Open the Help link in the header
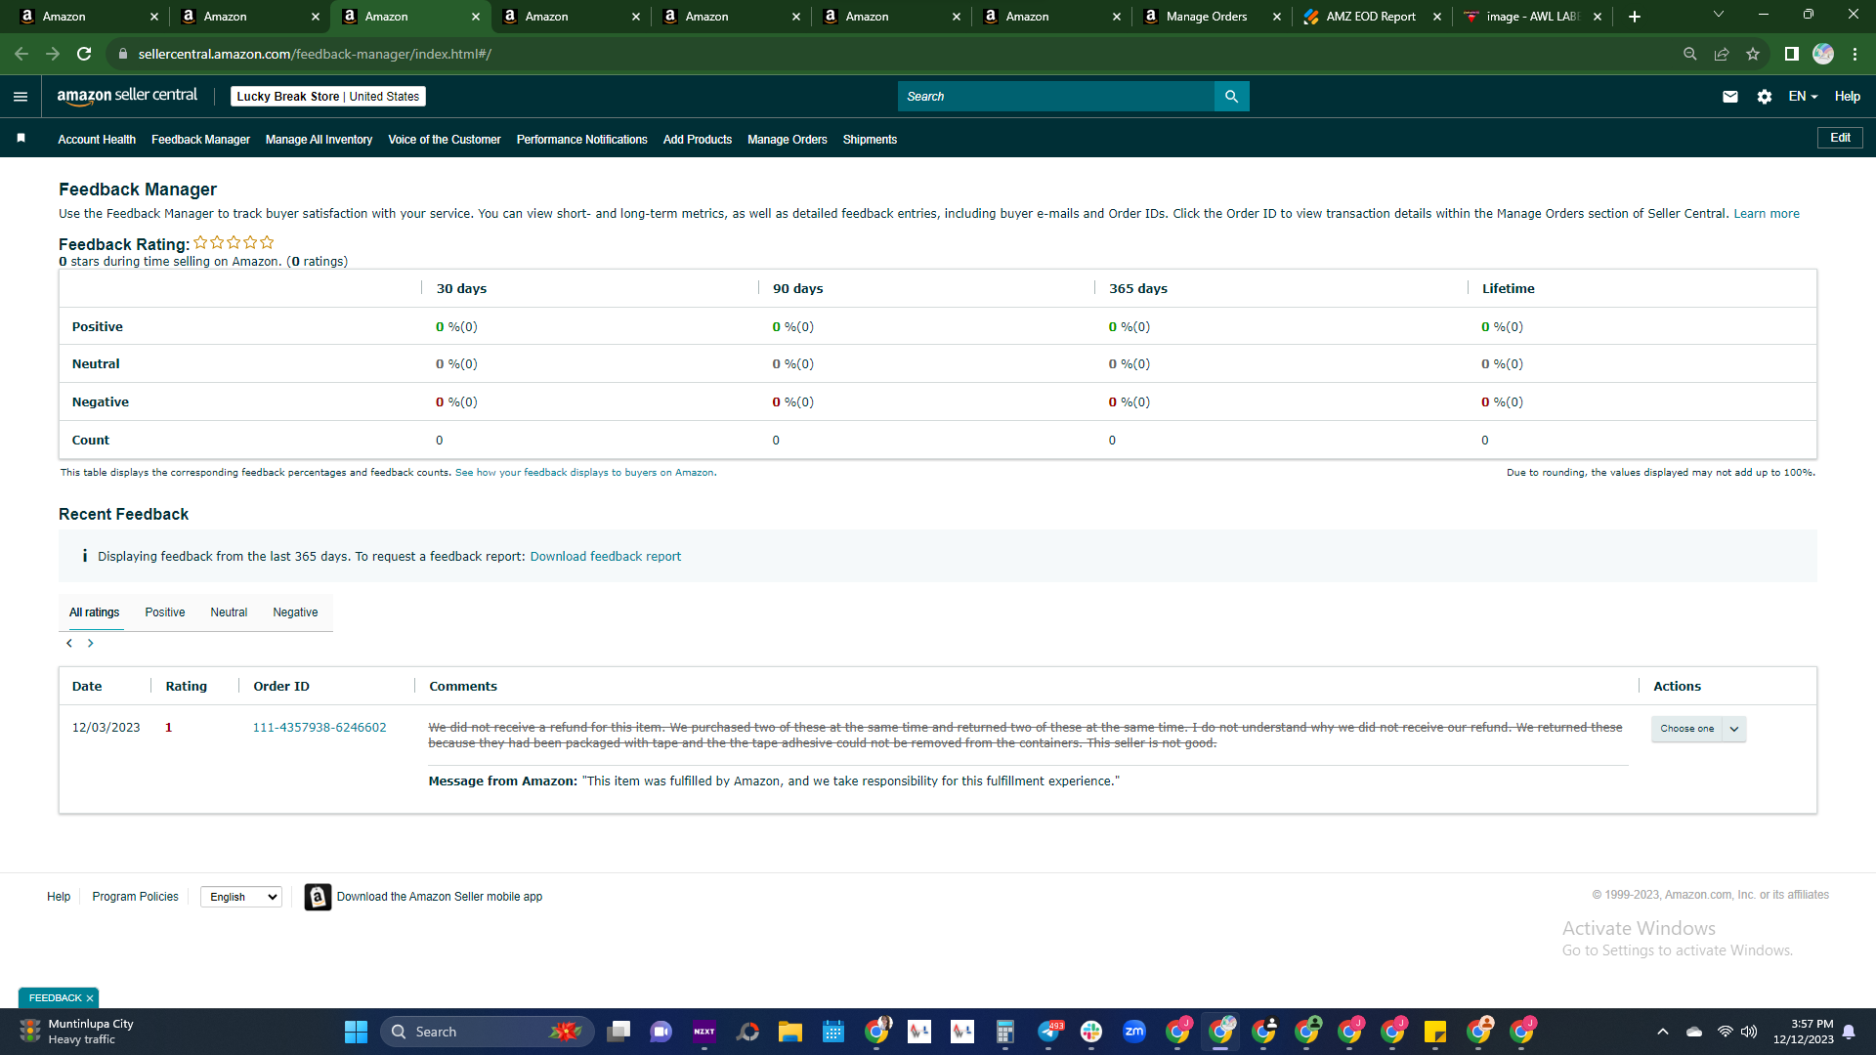1876x1055 pixels. 1847,96
